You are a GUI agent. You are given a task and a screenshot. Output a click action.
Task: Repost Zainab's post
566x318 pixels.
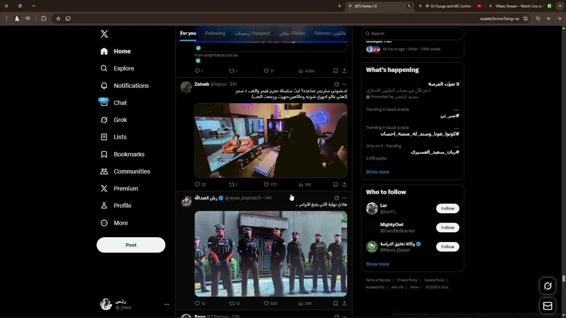click(x=233, y=185)
